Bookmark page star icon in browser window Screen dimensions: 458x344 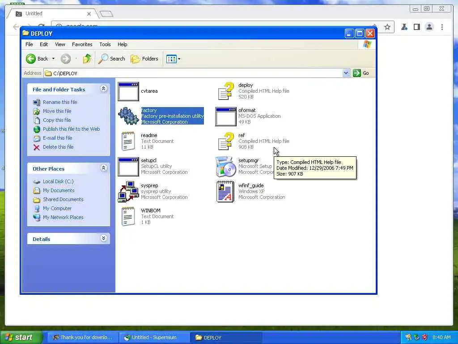387,27
